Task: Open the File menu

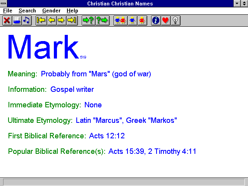Action: pos(8,11)
